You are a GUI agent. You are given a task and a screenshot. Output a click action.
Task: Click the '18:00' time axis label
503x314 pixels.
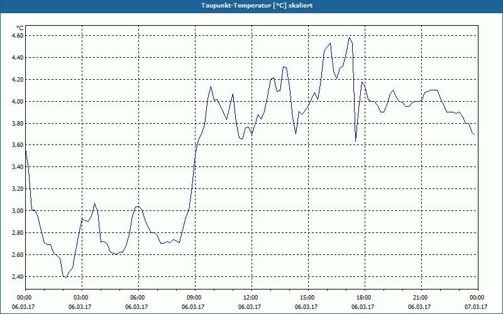tap(363, 298)
